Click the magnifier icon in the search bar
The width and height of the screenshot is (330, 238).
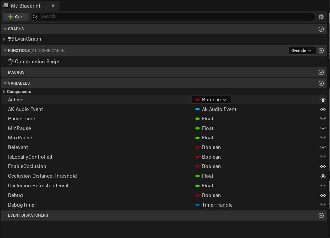point(35,17)
